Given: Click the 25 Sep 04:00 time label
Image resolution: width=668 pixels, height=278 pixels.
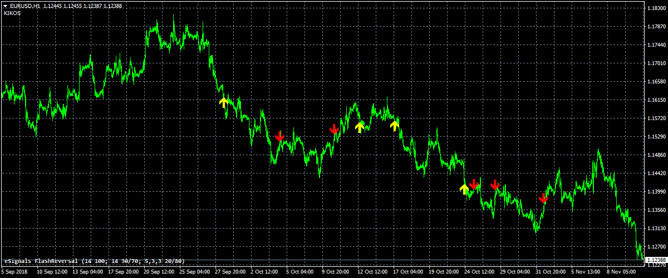Looking at the screenshot, I should pos(195,272).
